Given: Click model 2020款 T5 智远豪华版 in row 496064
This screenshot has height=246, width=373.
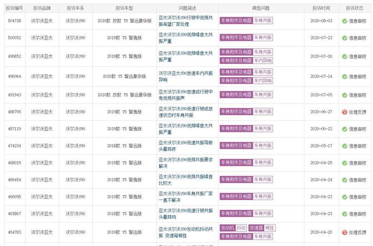Looking at the screenshot, I should pos(124,76).
